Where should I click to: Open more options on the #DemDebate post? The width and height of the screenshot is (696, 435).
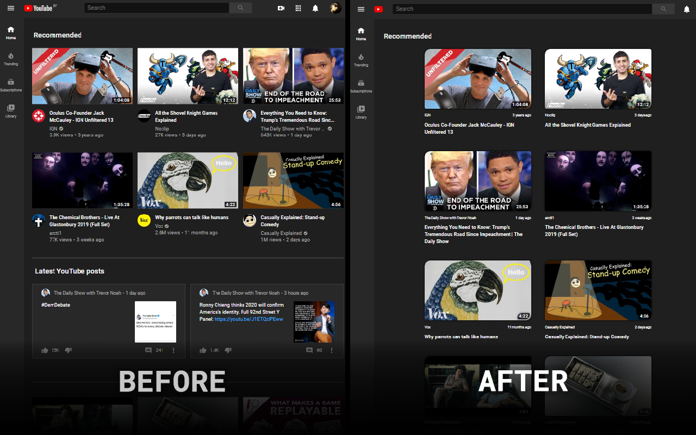pos(173,350)
